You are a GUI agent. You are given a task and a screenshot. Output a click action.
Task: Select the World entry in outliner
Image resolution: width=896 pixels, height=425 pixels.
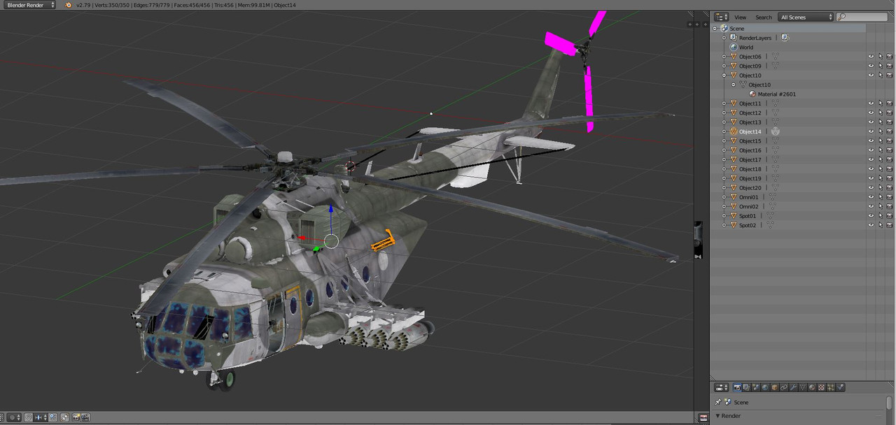click(746, 48)
